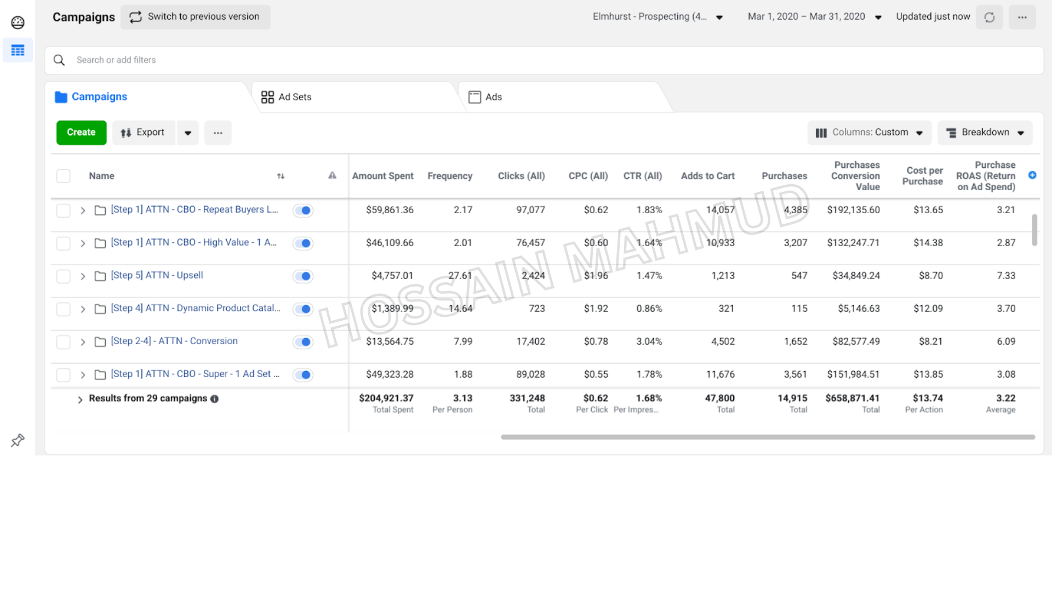
Task: Turn off the Repeat Buyers campaign toggle
Action: [x=303, y=210]
